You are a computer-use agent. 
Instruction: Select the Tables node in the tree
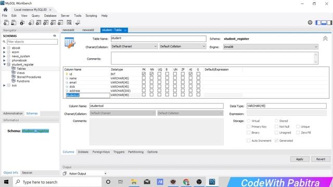(x=21, y=69)
